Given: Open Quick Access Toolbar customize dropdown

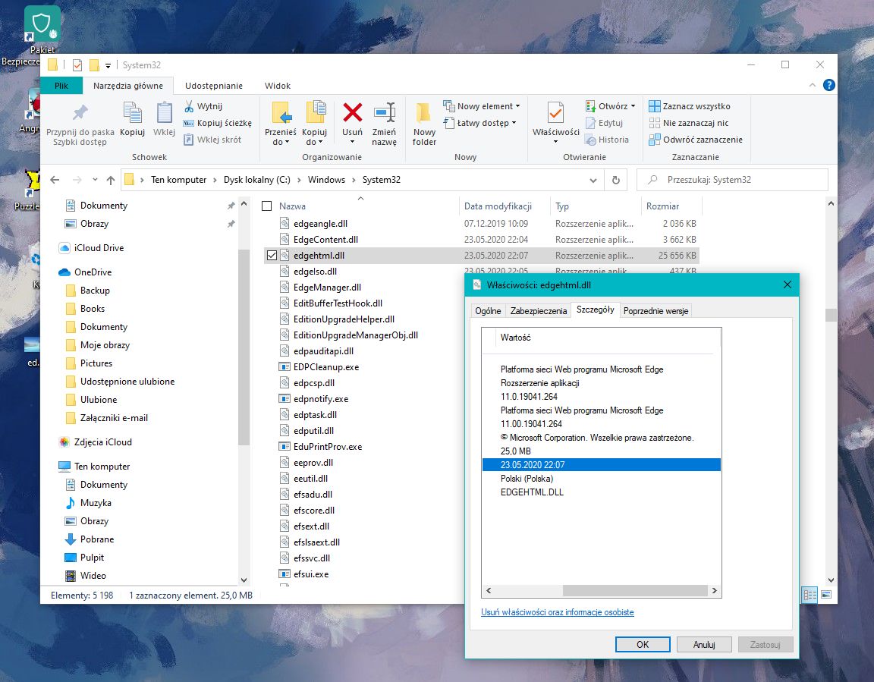Looking at the screenshot, I should point(108,66).
